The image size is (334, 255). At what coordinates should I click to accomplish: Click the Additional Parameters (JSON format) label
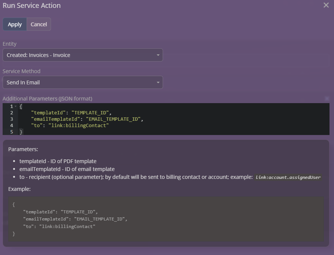[47, 99]
